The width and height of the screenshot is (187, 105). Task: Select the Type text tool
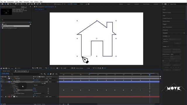point(27,4)
